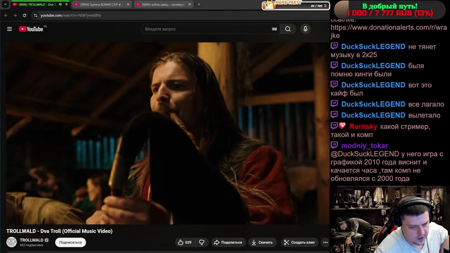Viewport: 450px width, 253px height.
Task: Click the Meme Party 20/100 widget
Action: tap(296, 5)
